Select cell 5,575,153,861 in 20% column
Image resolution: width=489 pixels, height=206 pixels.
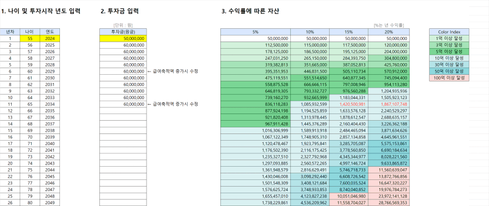389,144
